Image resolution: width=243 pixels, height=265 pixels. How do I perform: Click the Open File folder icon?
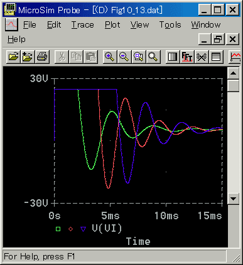pos(14,56)
